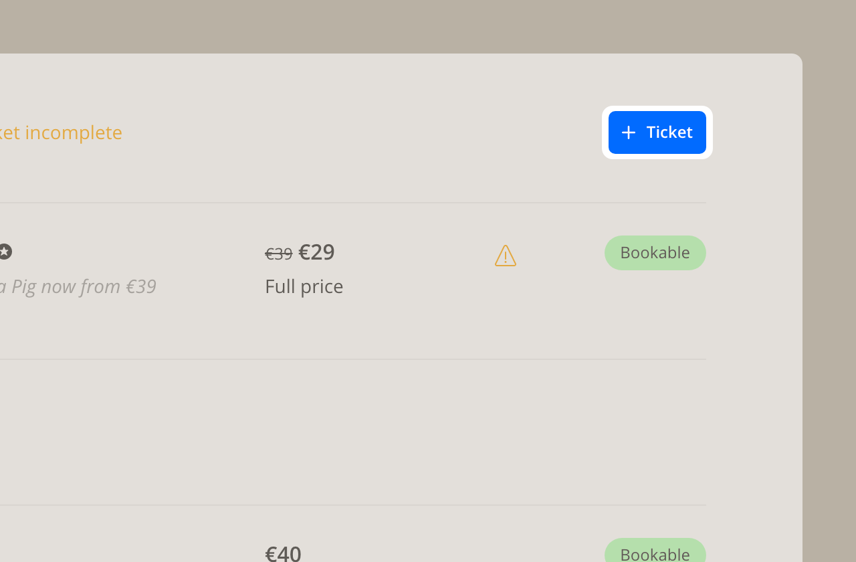Click the star badge icon at left edge
Viewport: 856px width, 562px height.
[x=5, y=252]
